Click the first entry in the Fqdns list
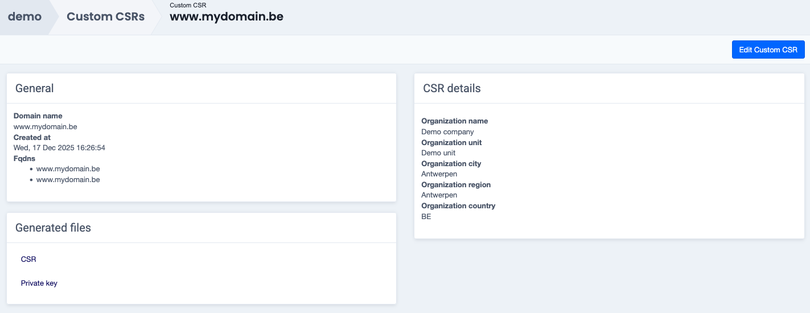 tap(68, 169)
